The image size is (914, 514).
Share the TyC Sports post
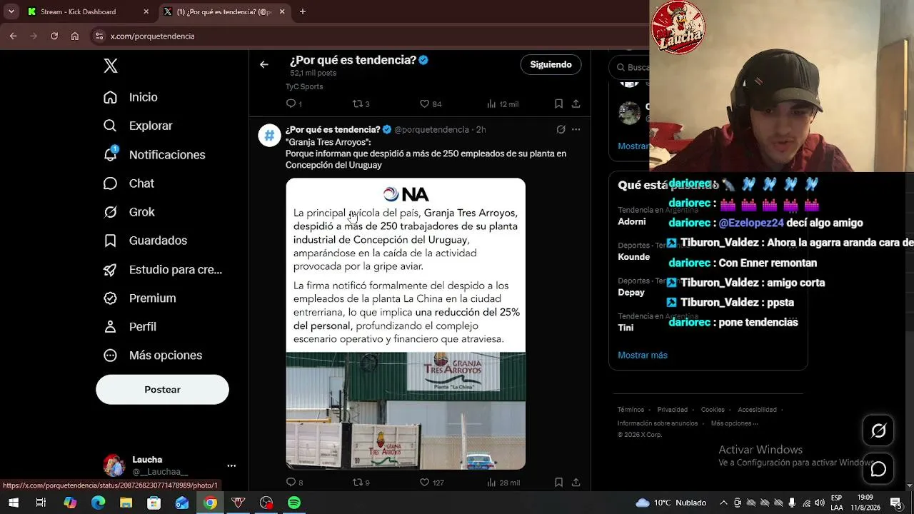tap(576, 104)
